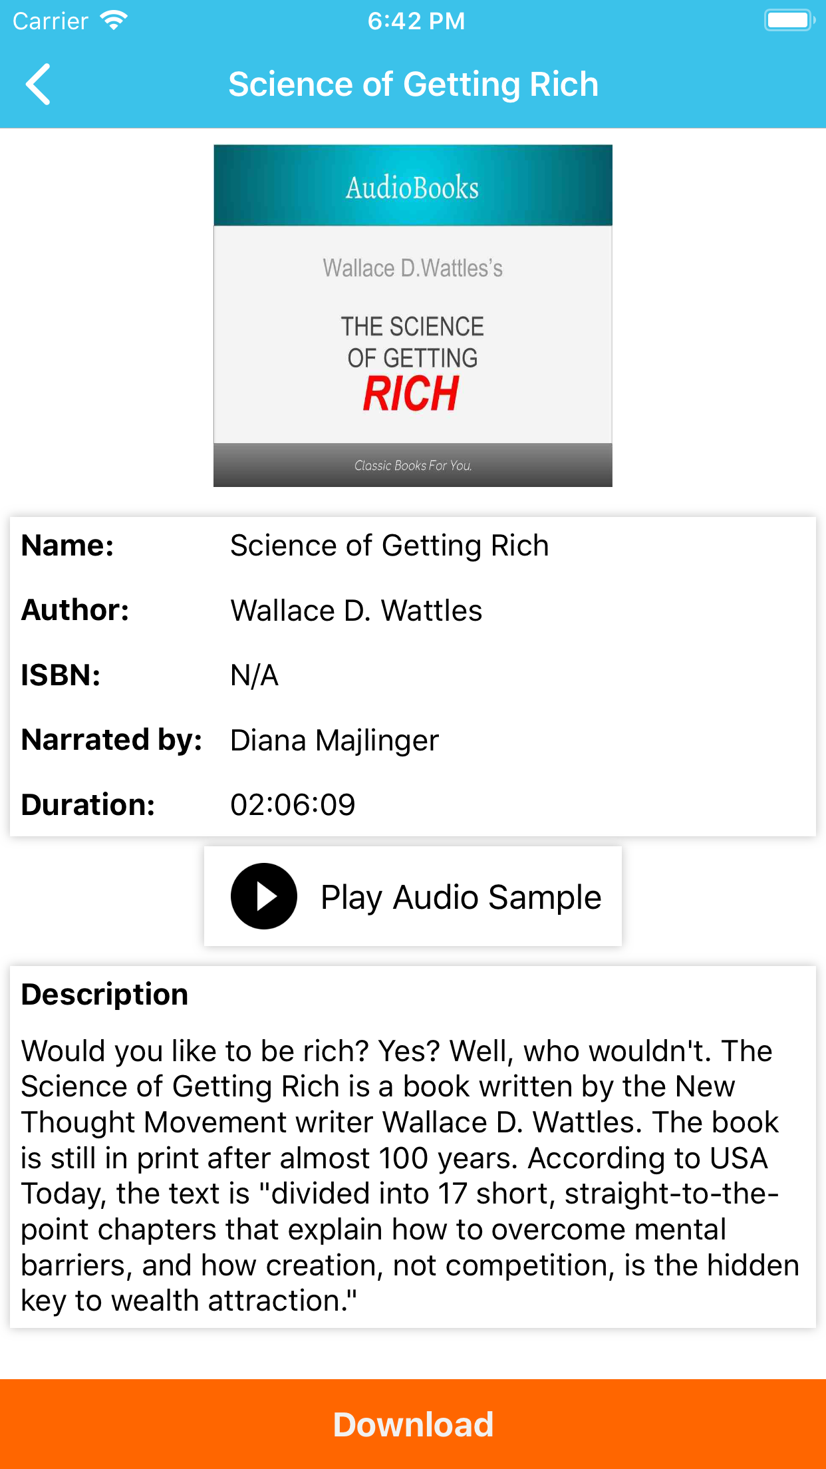Click the black play circle icon

(263, 896)
